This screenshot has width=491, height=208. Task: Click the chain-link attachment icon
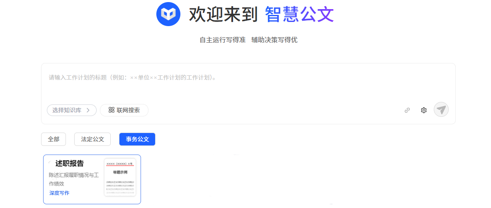407,110
